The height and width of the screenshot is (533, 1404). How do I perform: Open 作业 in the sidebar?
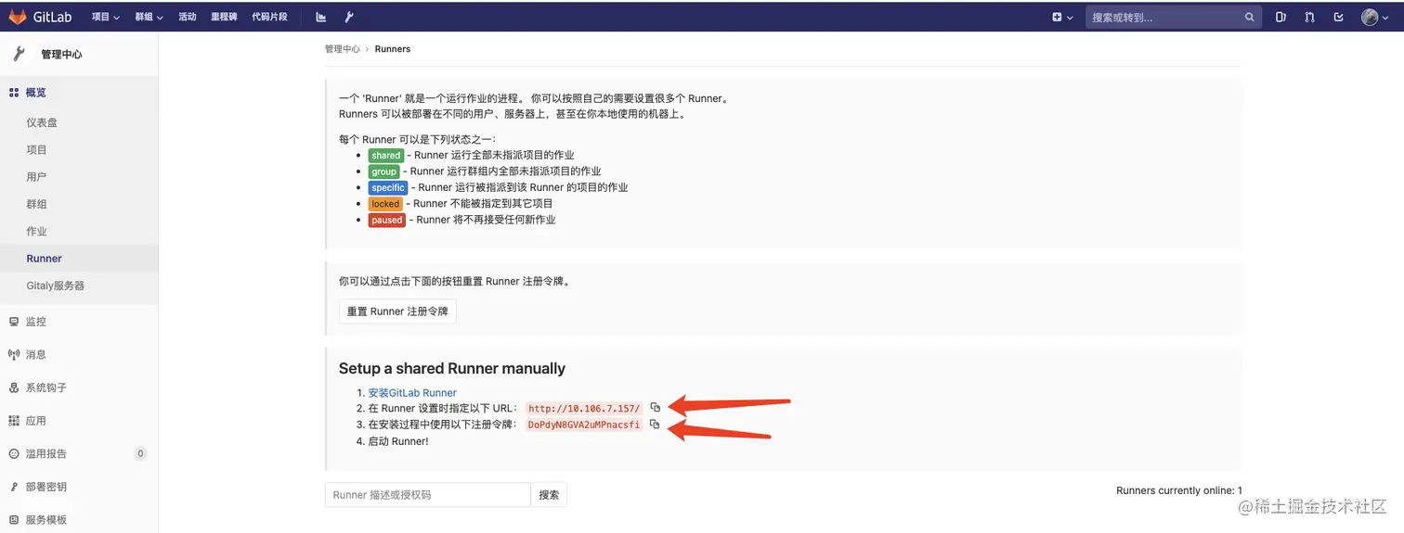[36, 232]
